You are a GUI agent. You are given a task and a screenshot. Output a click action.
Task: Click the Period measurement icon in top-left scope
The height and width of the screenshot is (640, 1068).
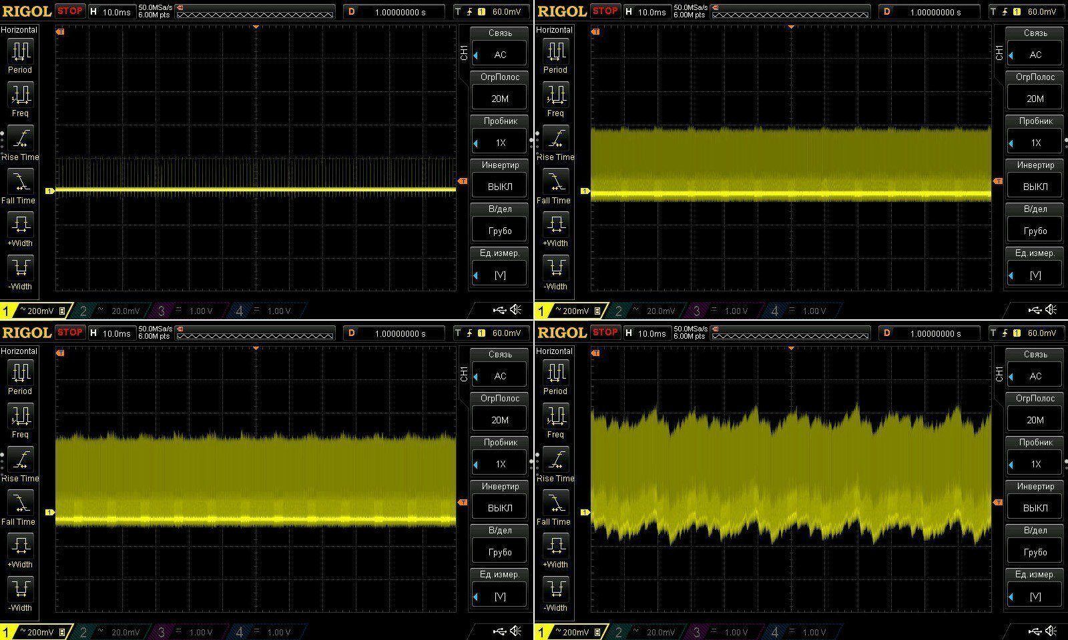click(20, 51)
